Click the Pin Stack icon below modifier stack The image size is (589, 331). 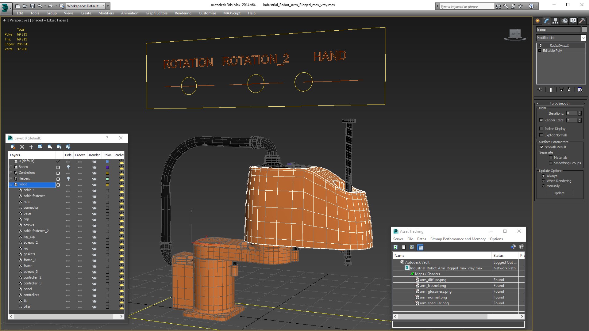pos(540,89)
